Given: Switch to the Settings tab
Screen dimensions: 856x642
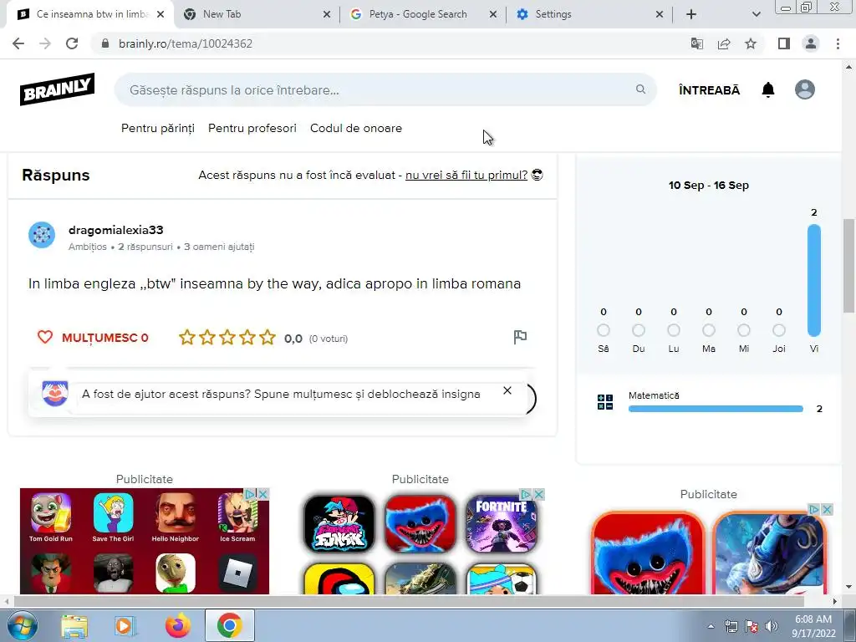Looking at the screenshot, I should coord(589,14).
